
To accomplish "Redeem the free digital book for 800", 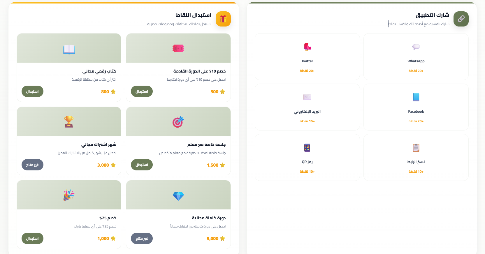I will 32,91.
